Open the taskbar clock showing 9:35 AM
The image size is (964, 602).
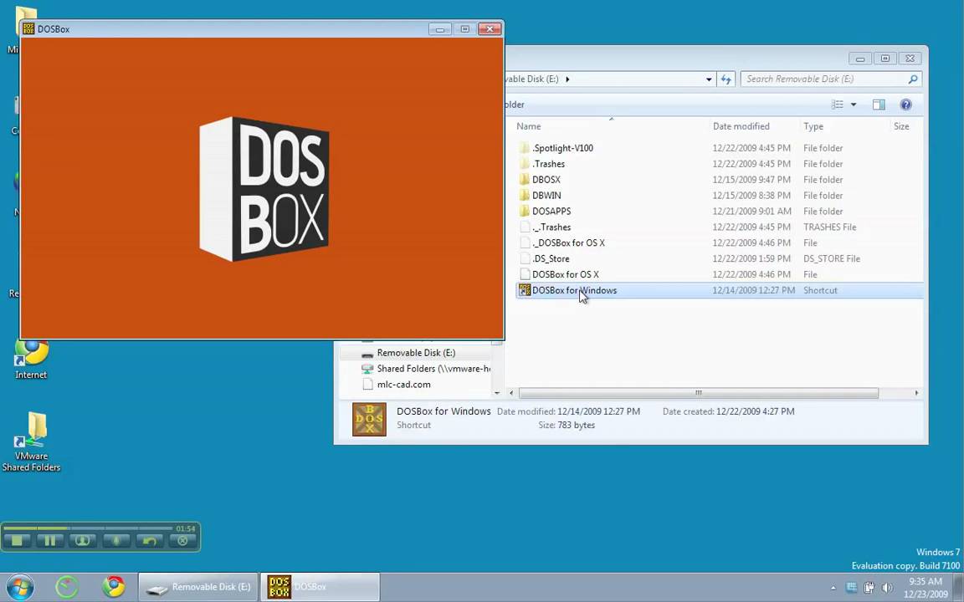[x=926, y=587]
